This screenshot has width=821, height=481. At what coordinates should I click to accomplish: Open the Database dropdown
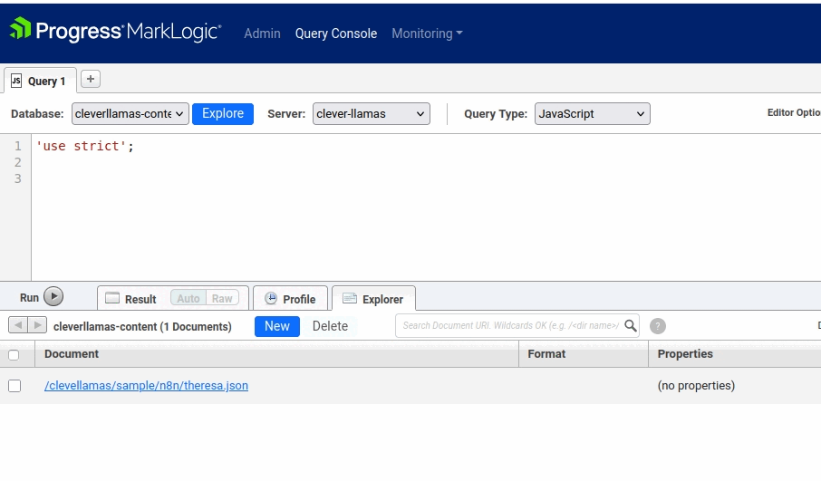[x=130, y=113]
